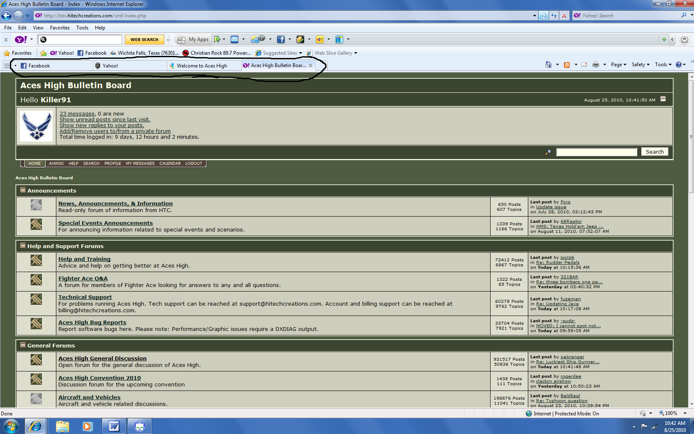This screenshot has height=434, width=694.
Task: Collapse the Help and Support Forums category
Action: pos(23,246)
